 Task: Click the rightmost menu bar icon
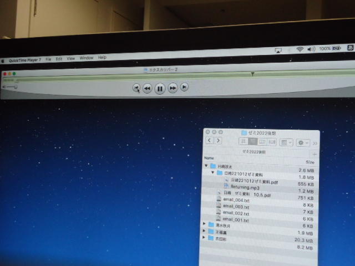pyautogui.click(x=350, y=48)
